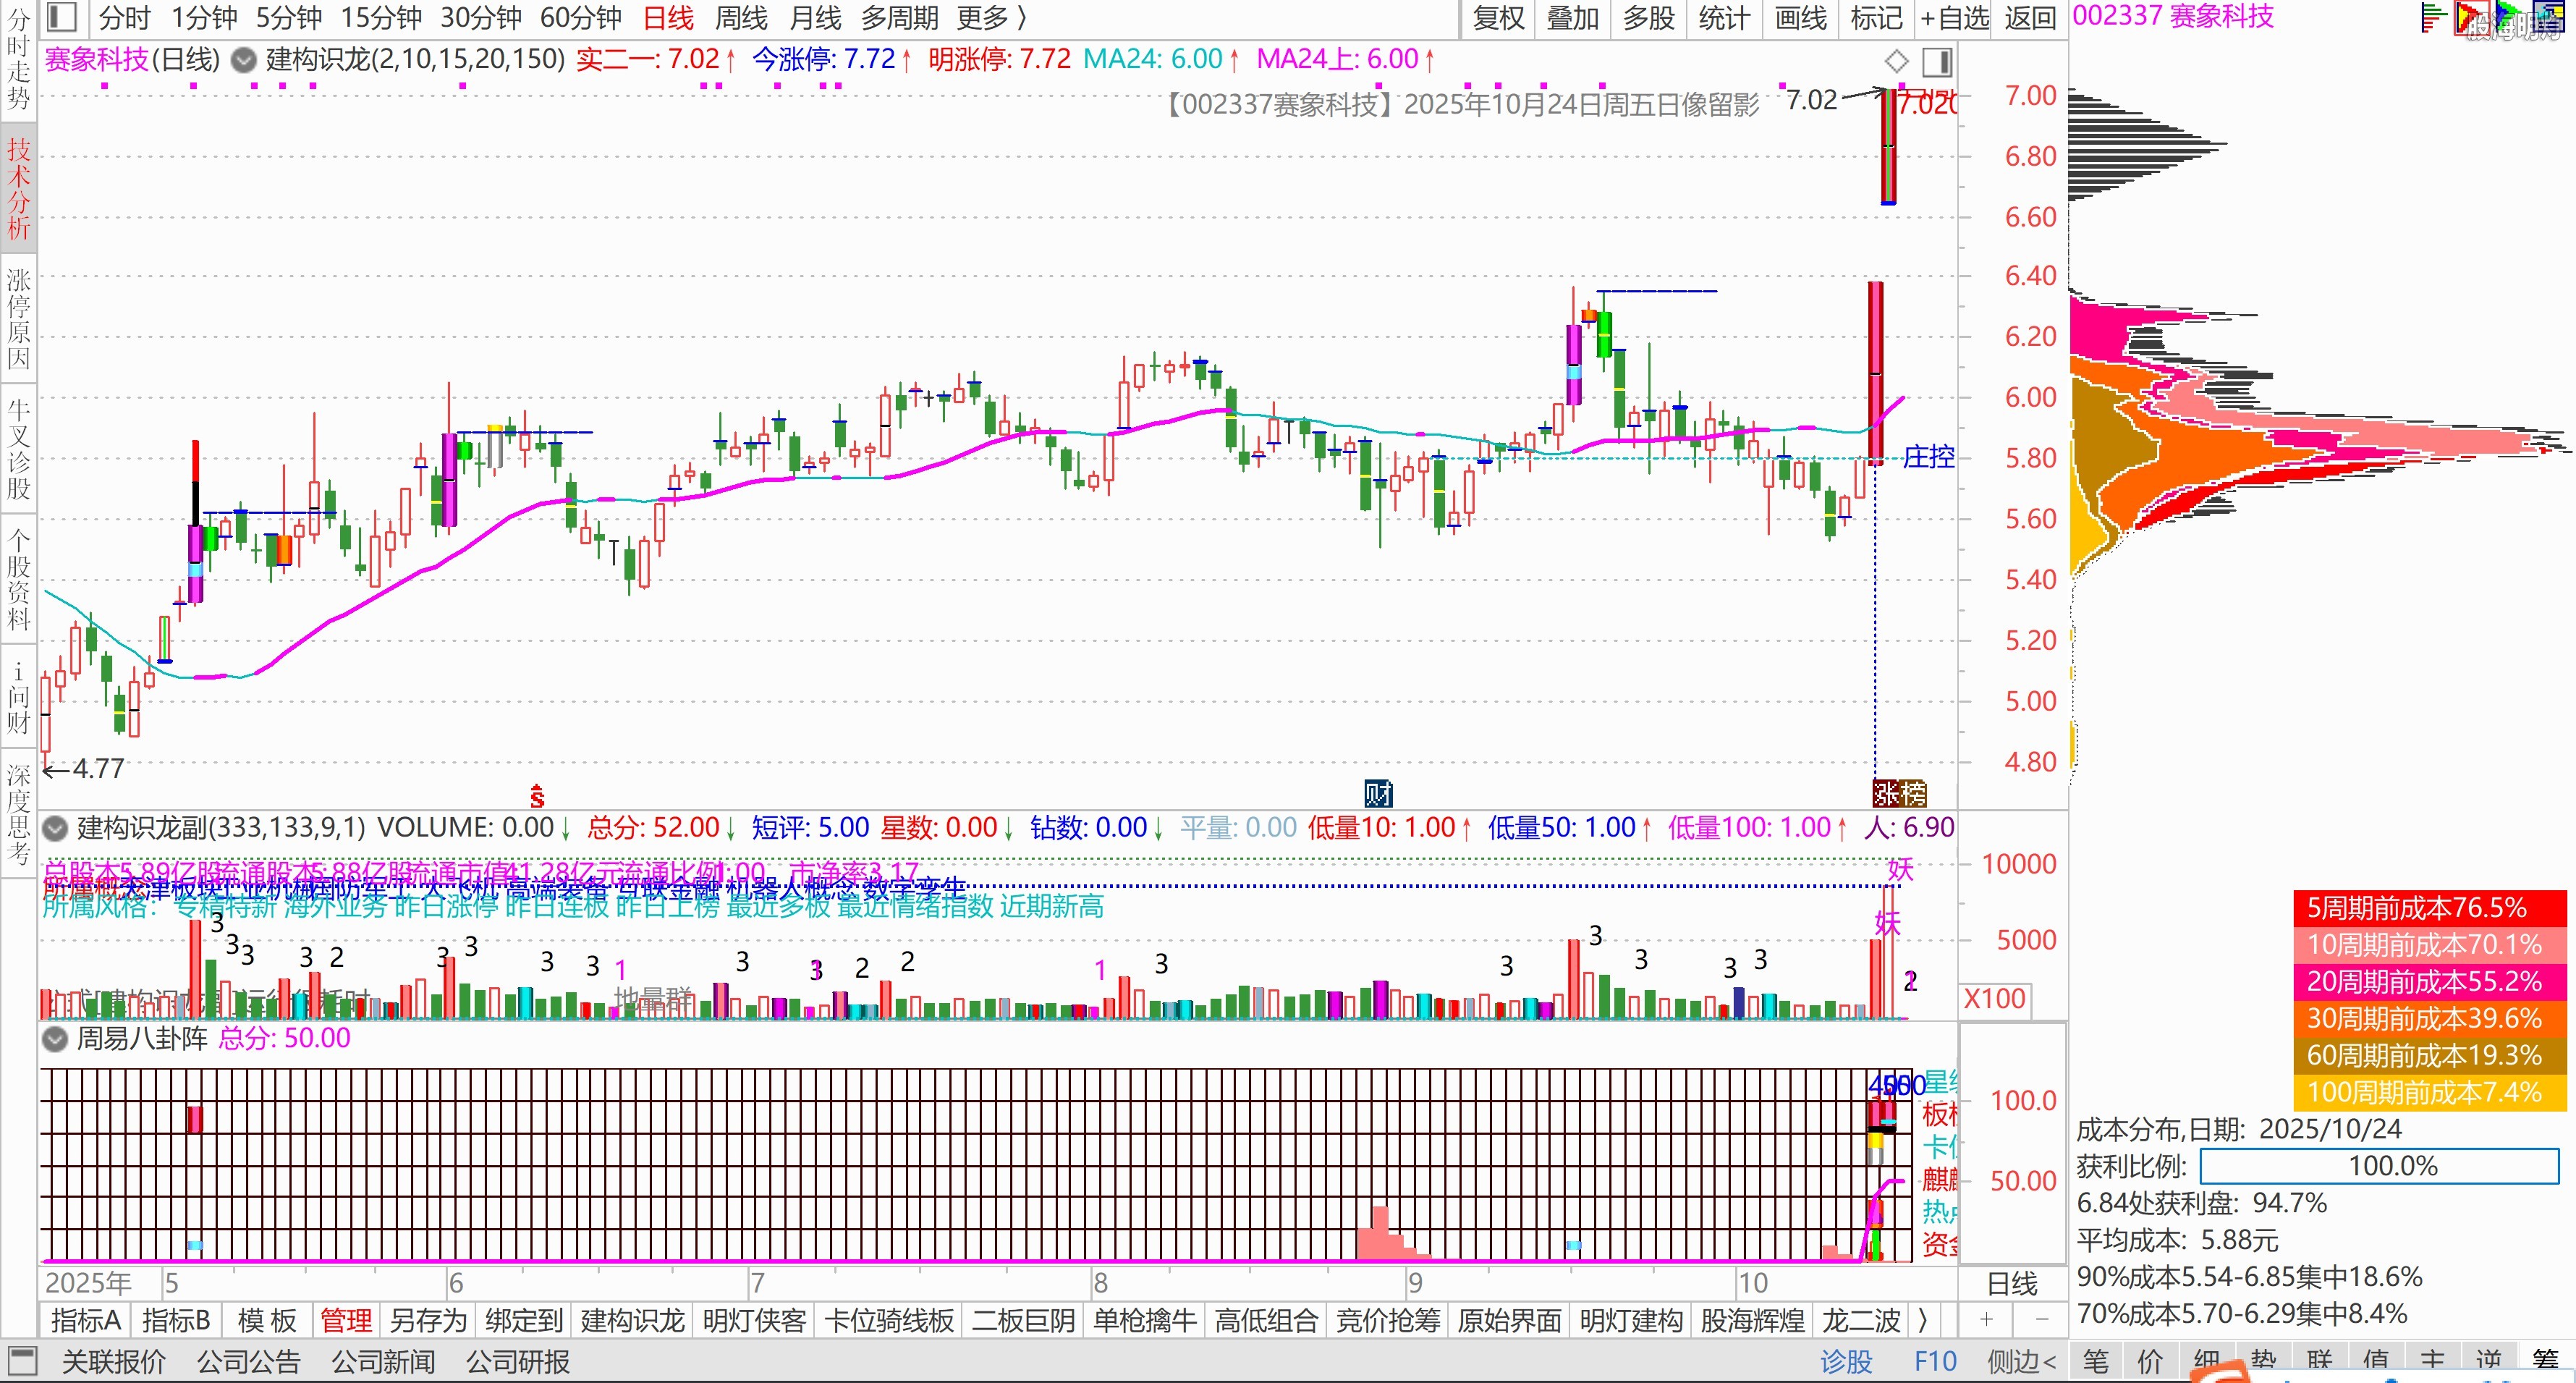This screenshot has height=1383, width=2576.
Task: Expand the 周易八卦阵 indicator dropdown arrow
Action: coord(55,1039)
